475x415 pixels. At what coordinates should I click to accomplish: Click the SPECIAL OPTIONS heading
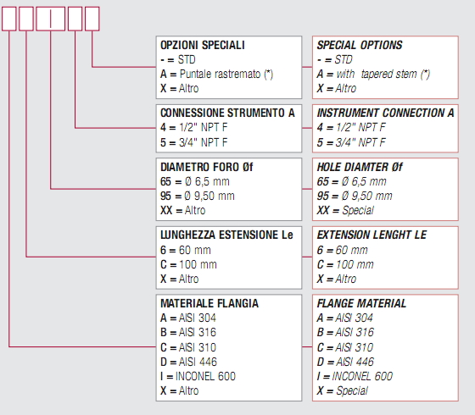point(360,45)
